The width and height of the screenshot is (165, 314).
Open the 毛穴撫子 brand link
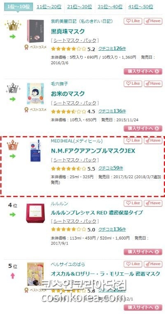[60, 84]
